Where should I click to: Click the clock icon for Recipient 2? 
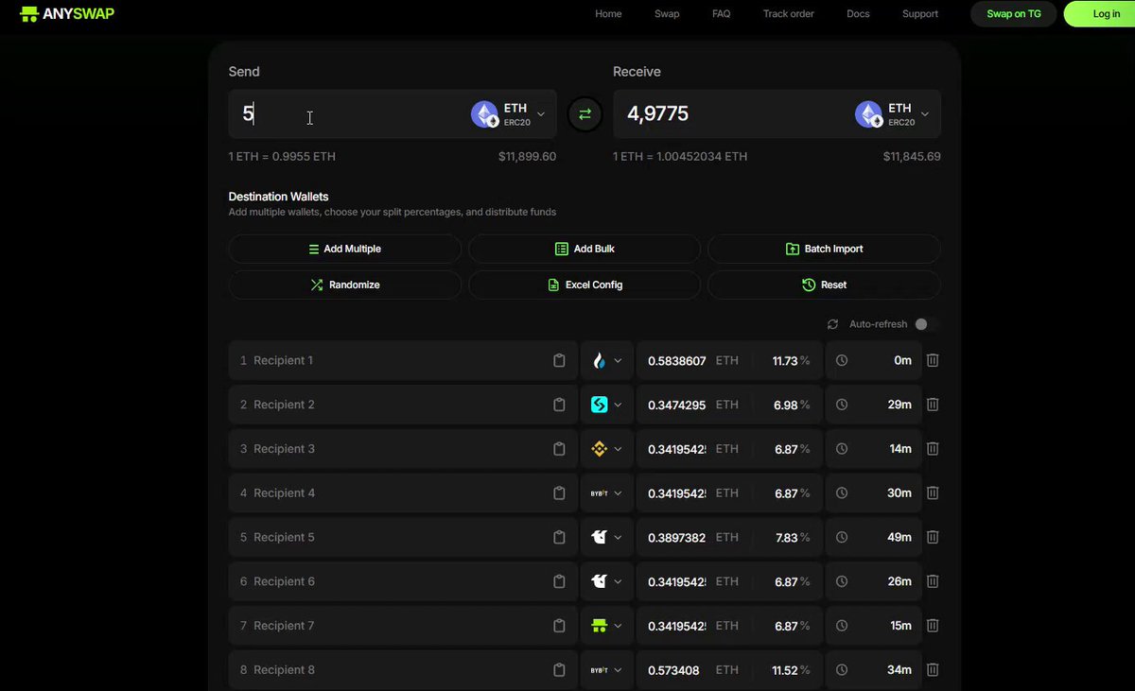coord(842,405)
